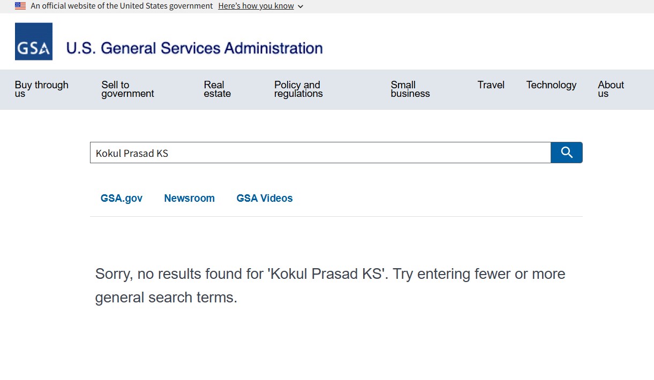Switch to the Newsroom results tab
Viewport: 654px width, 380px height.
pyautogui.click(x=189, y=198)
